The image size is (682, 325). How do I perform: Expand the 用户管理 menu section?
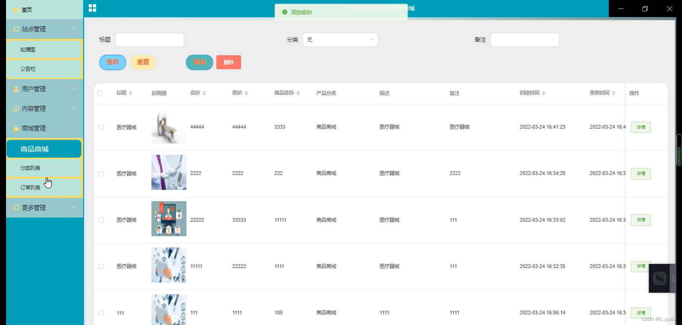[x=44, y=89]
